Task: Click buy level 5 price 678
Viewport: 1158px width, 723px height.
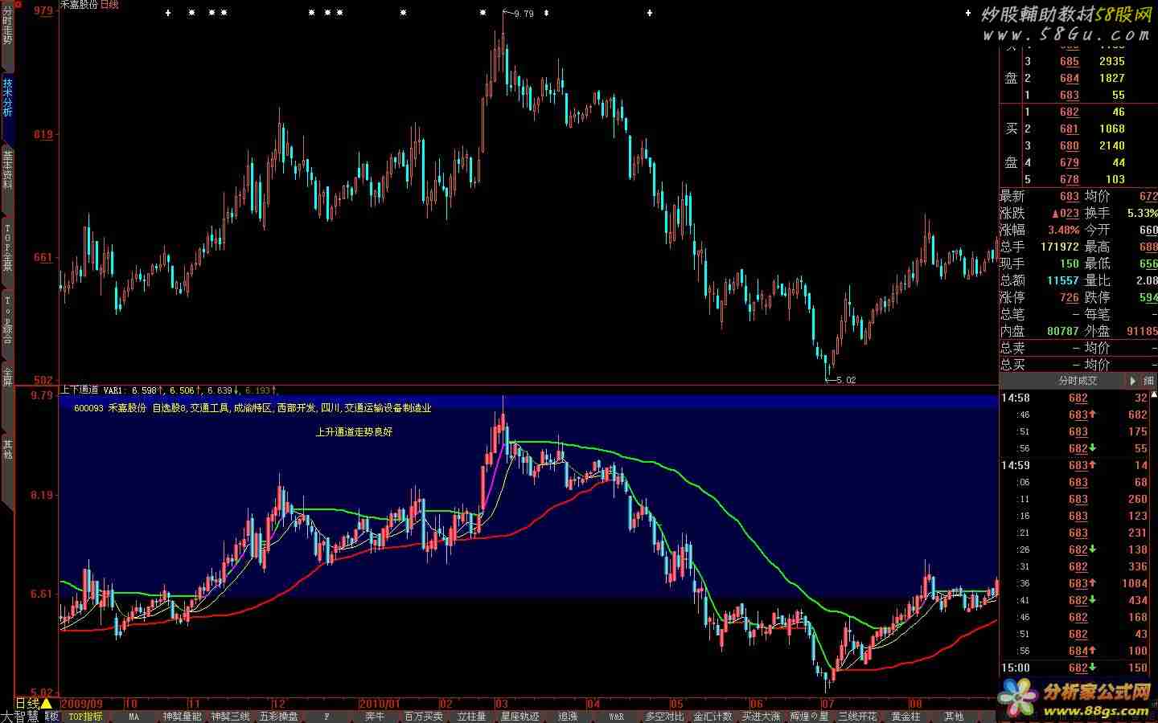Action: pos(1069,179)
